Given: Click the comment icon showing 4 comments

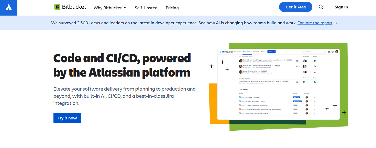Looking at the screenshot, I should pos(297,82).
